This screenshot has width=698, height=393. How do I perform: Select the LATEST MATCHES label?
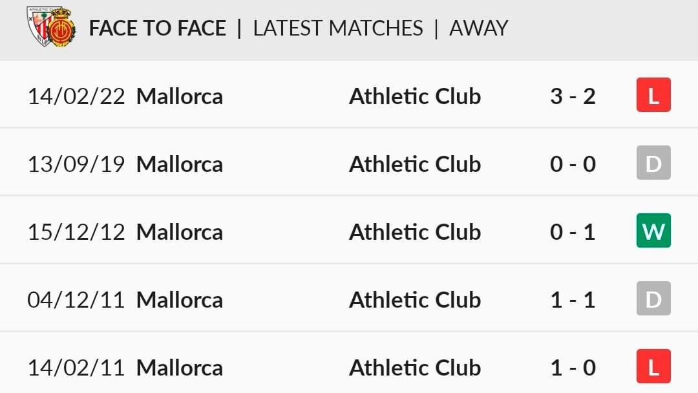pos(338,28)
